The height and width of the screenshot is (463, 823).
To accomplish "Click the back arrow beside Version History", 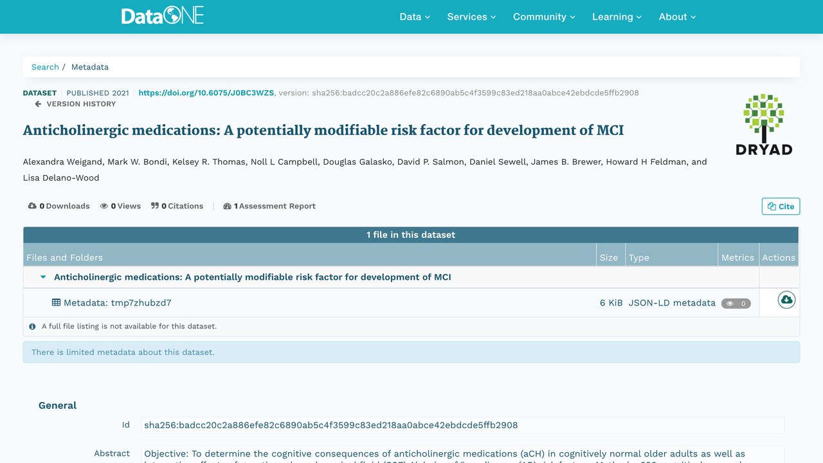I will [38, 104].
